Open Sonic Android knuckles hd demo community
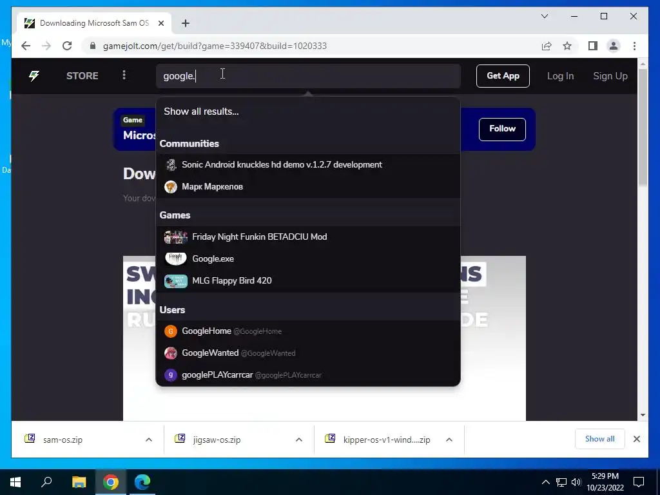This screenshot has width=660, height=495. [x=308, y=164]
